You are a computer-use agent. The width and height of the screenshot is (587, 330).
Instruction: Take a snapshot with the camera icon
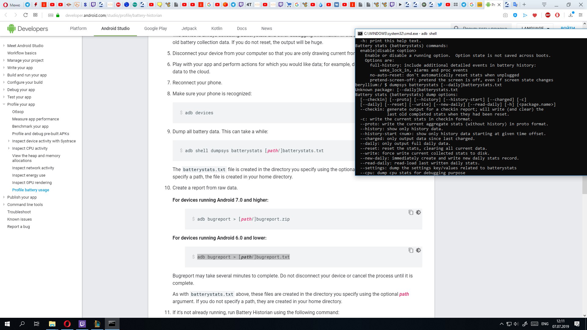pyautogui.click(x=505, y=15)
